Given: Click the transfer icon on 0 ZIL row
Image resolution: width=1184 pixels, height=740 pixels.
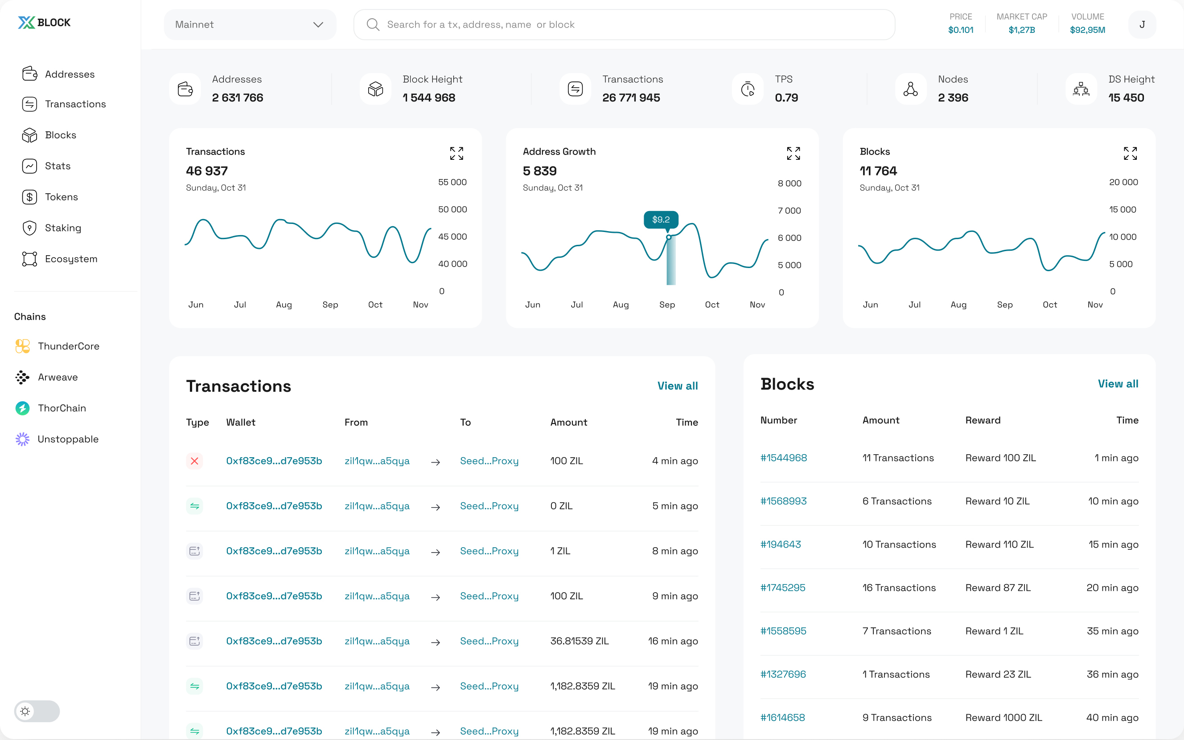Looking at the screenshot, I should [194, 506].
